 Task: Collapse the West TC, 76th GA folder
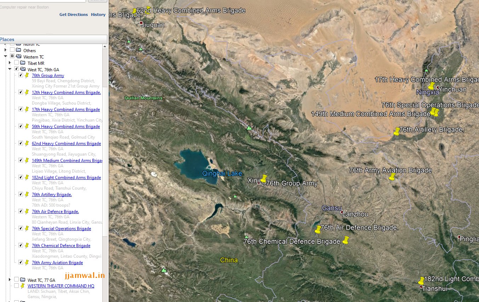(10, 69)
